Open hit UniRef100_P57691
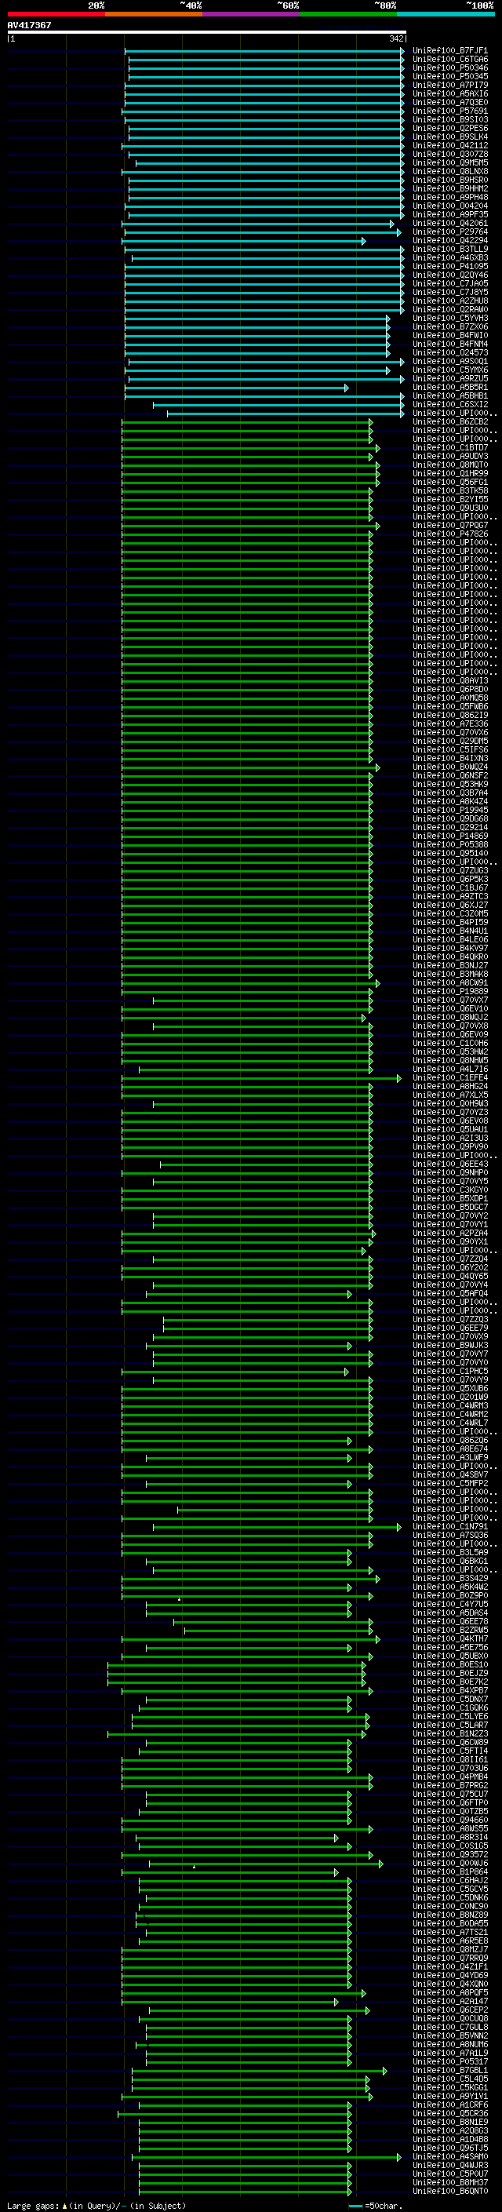This screenshot has height=2212, width=502. click(x=450, y=111)
